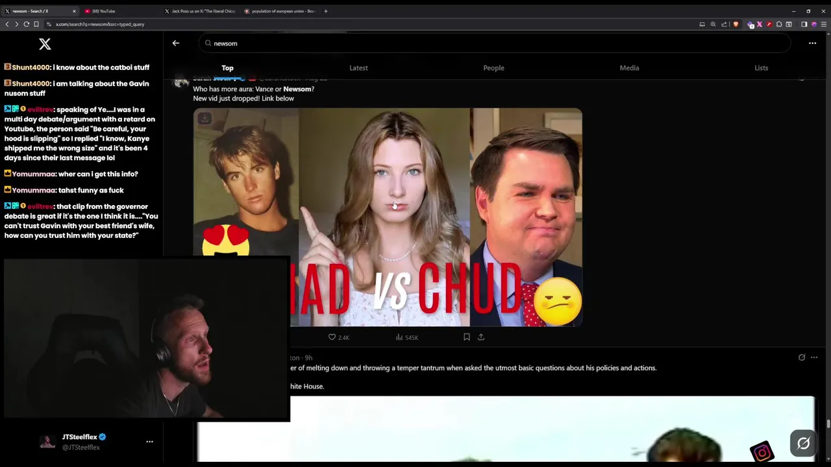Open the site settings icon in address bar
This screenshot has width=831, height=467.
[49, 24]
